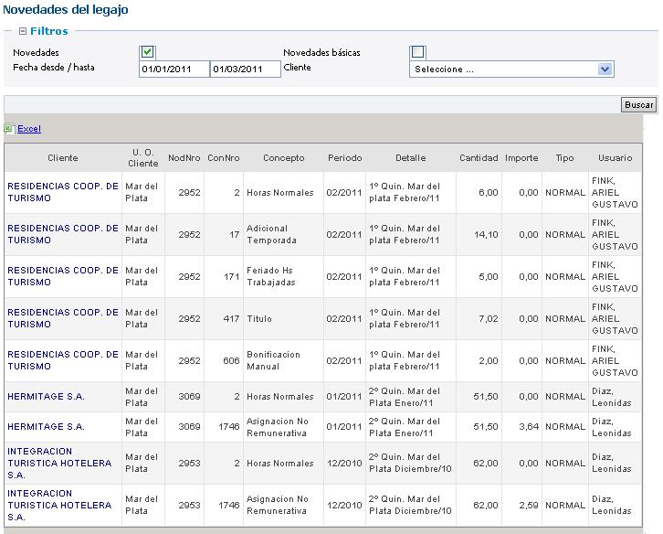Select the Importe column header
This screenshot has width=663, height=534.
tap(521, 158)
